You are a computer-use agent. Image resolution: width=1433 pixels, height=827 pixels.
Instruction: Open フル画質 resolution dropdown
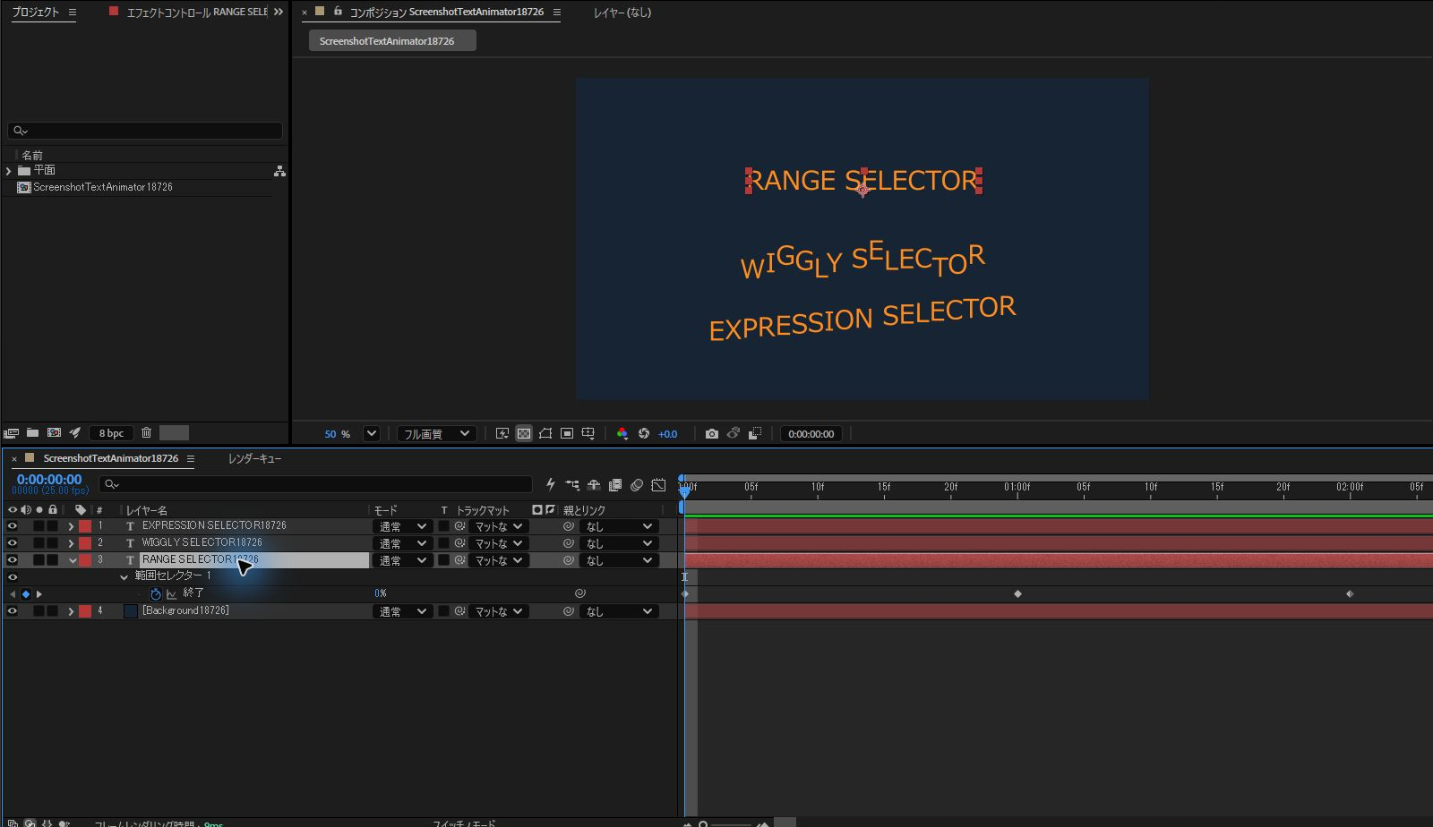[x=436, y=433]
